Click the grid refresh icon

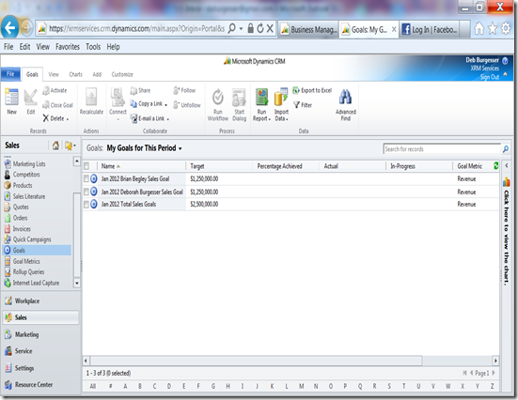click(x=495, y=165)
